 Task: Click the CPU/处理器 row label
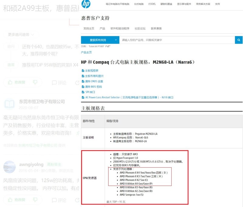click(x=90, y=178)
